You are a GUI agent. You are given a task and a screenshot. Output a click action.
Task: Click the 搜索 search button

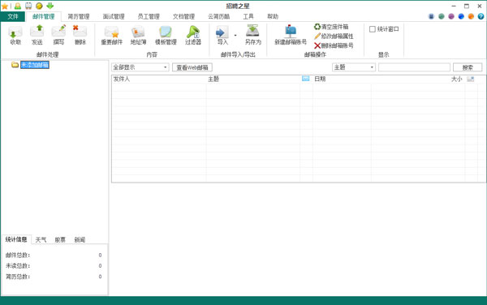click(468, 67)
